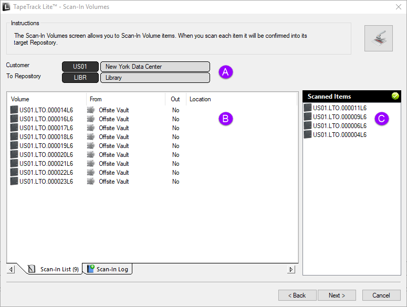Select scanned item text US01.LTO.000006L6
Viewport: 407px width, 307px height.
click(340, 125)
